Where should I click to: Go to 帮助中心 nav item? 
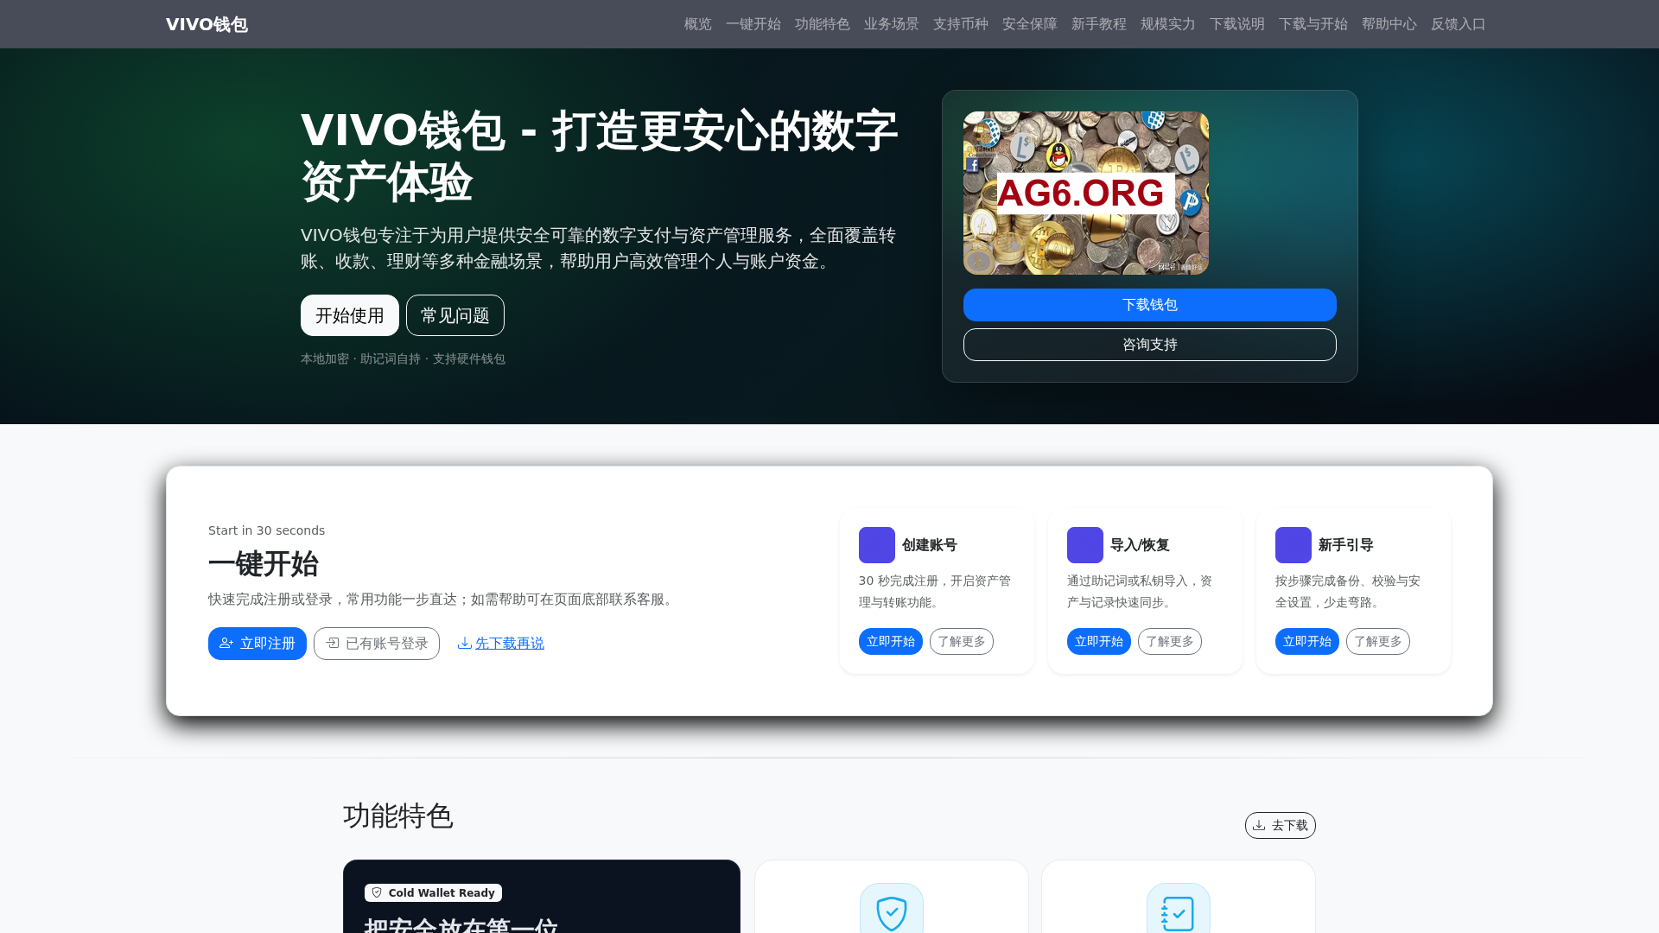coord(1389,24)
